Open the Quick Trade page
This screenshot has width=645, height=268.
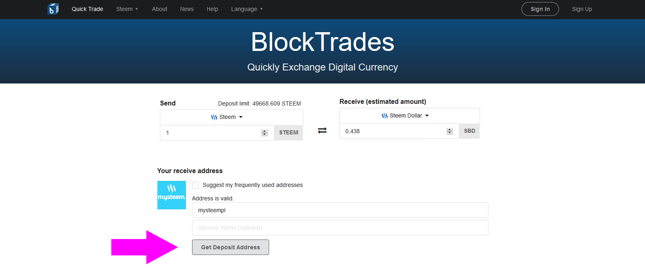tap(87, 9)
